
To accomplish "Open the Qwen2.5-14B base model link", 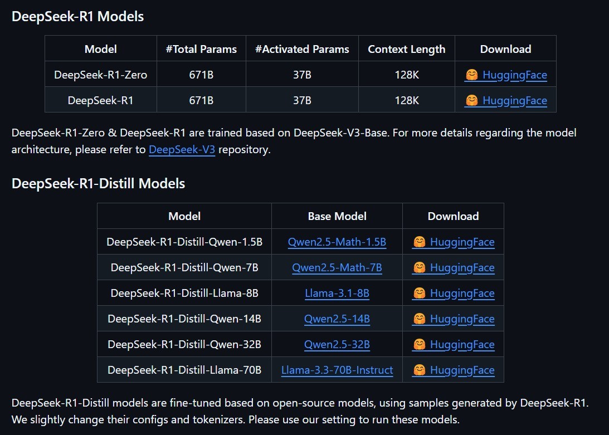I will pos(337,319).
